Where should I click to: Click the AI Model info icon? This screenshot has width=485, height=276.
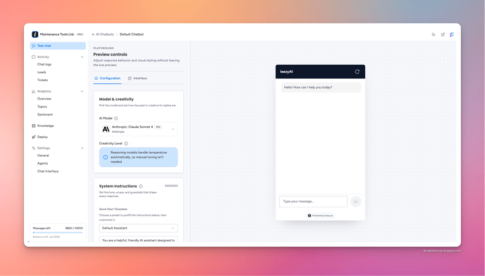(x=116, y=118)
